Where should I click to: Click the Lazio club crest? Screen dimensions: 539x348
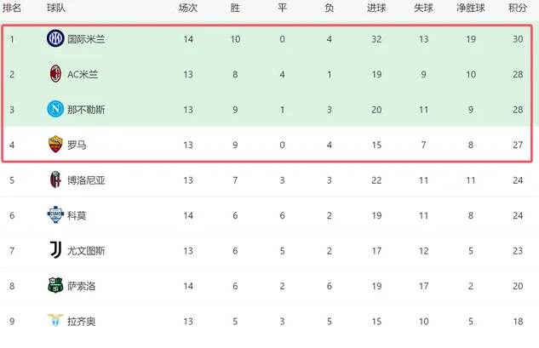[x=55, y=321]
